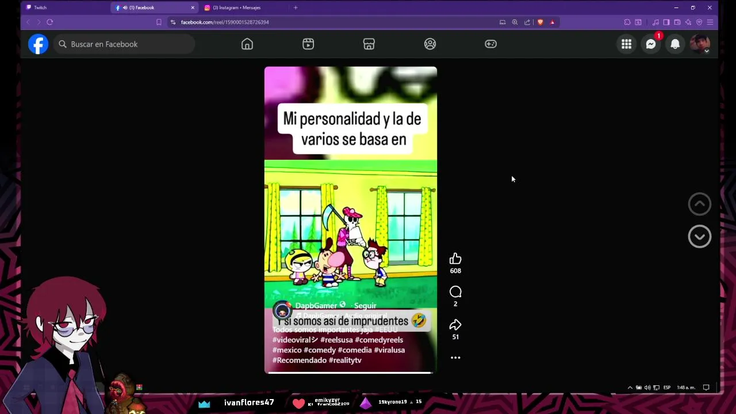The height and width of the screenshot is (414, 736).
Task: Open the Windows action center icon
Action: click(706, 388)
